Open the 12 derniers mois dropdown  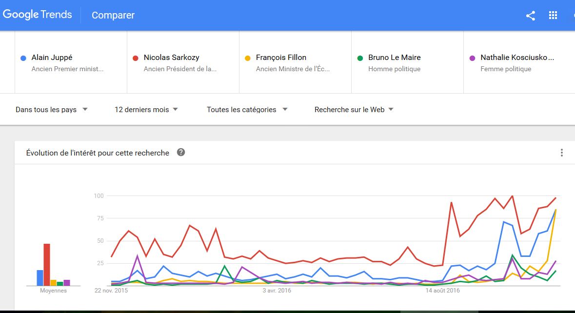pos(146,110)
